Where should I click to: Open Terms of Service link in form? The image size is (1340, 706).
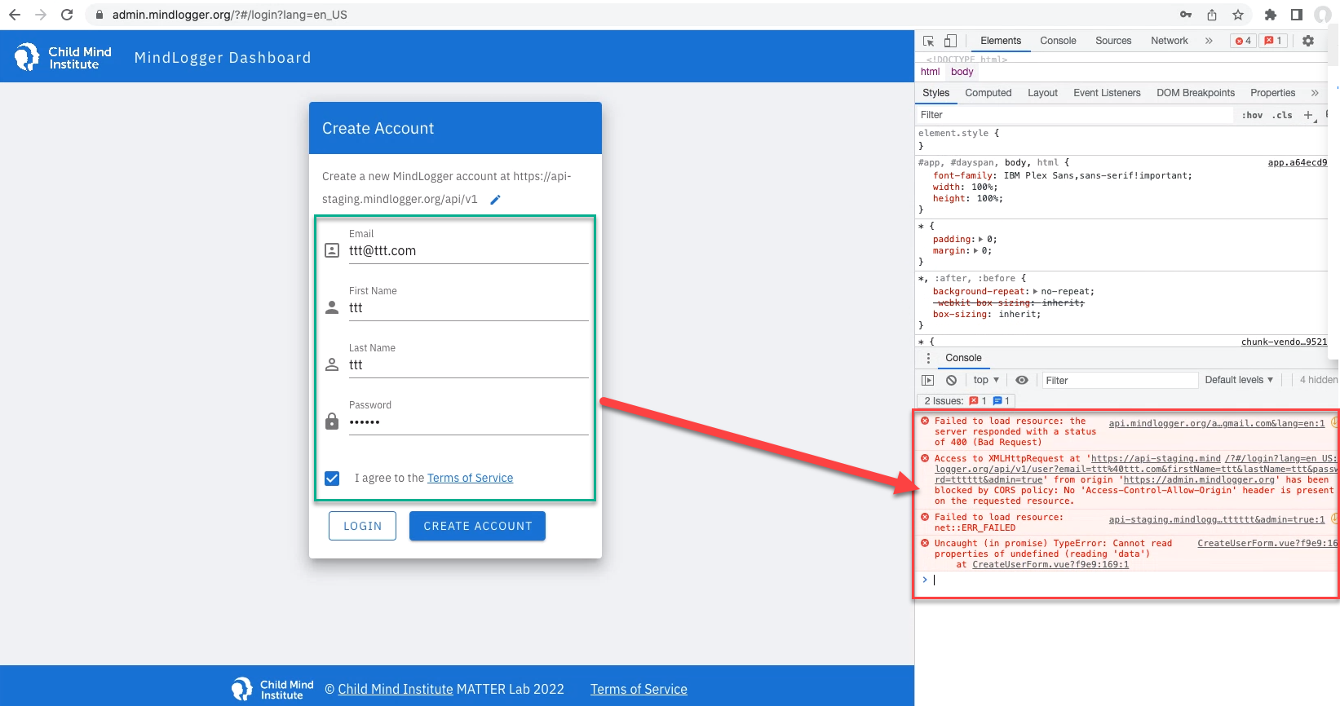pos(470,479)
